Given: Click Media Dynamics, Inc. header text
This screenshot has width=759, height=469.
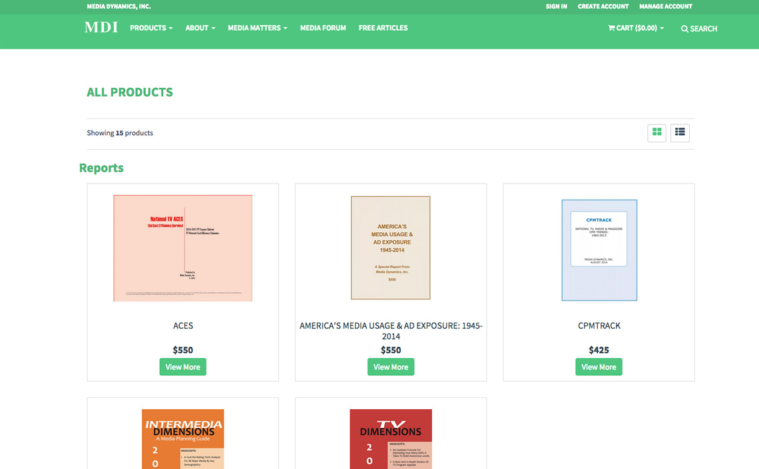Looking at the screenshot, I should (119, 6).
